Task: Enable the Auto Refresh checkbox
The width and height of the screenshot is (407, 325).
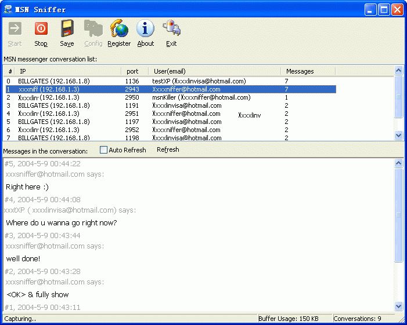Action: click(x=103, y=149)
